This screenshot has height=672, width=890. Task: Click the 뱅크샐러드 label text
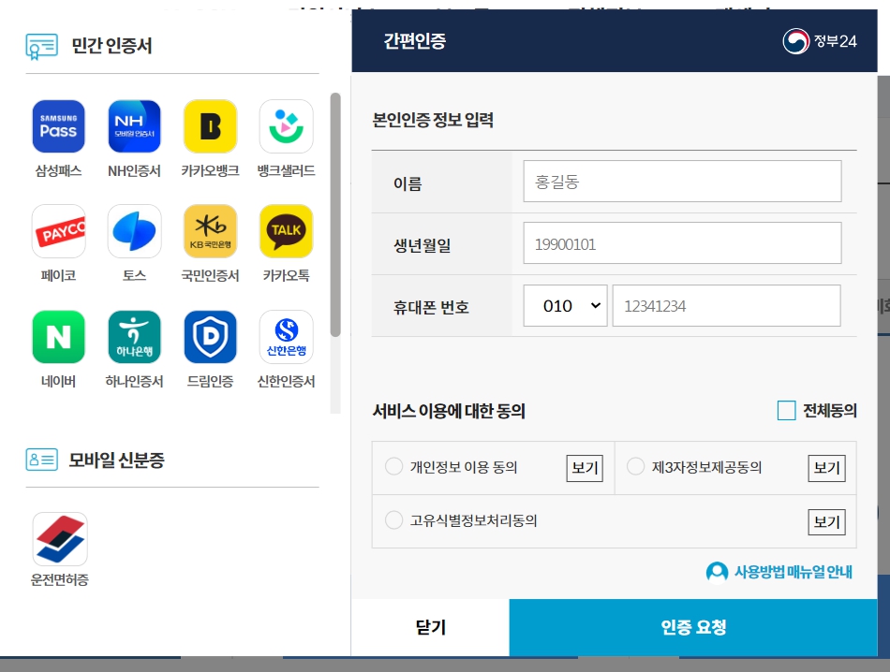tap(286, 170)
